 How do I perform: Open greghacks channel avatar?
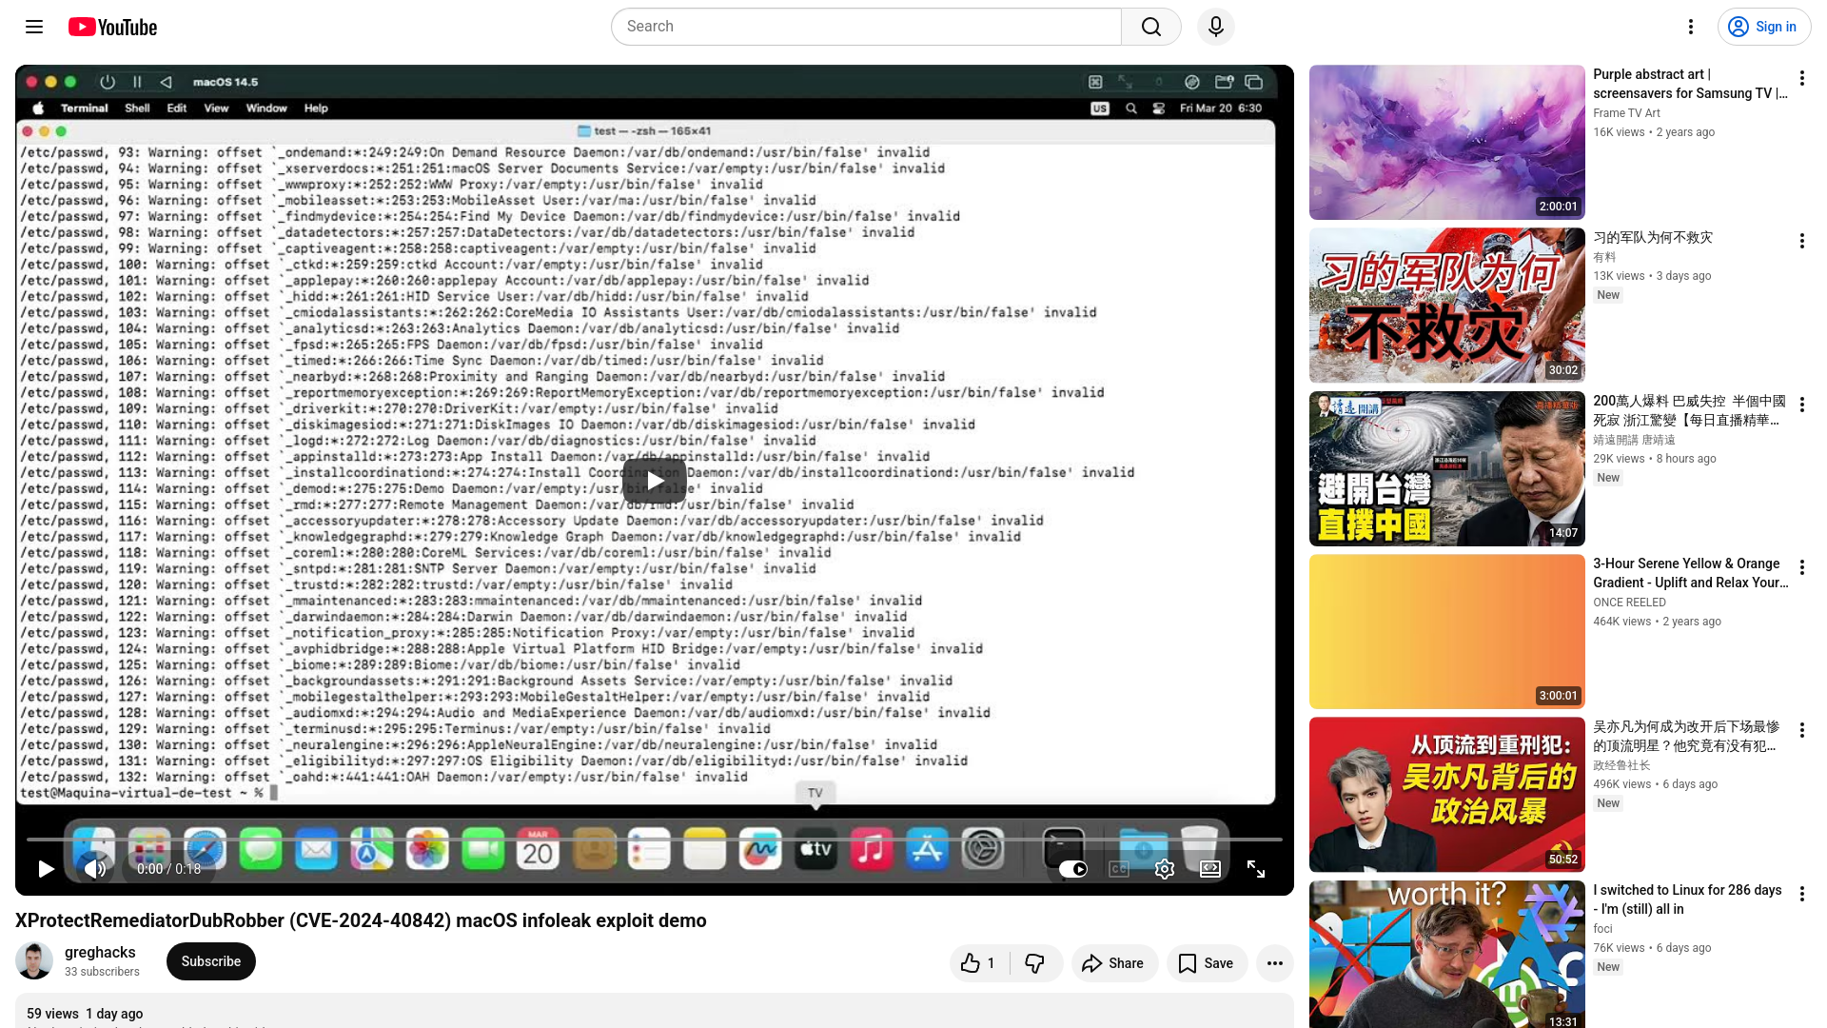(x=34, y=961)
